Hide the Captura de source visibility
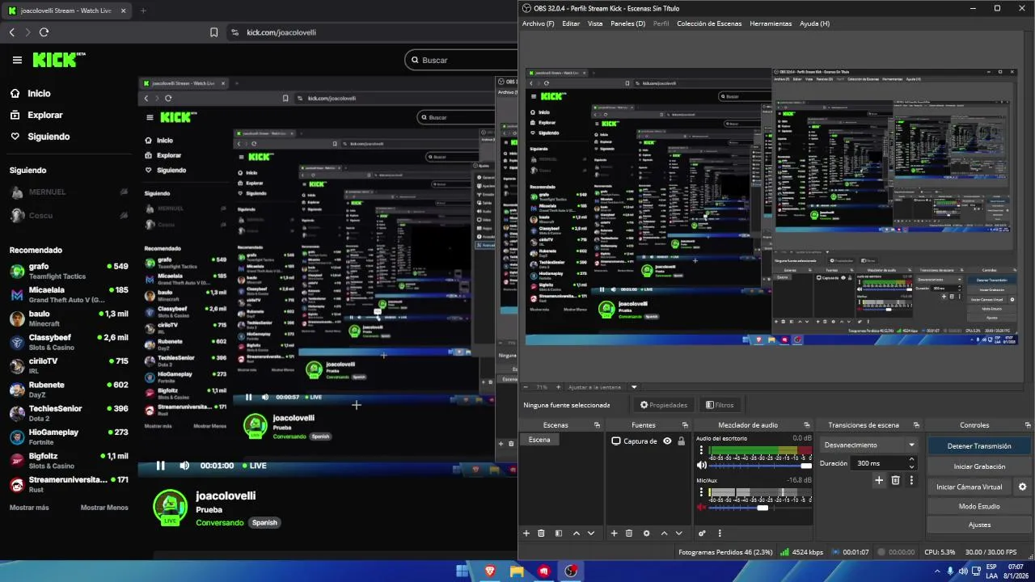Screen dimensions: 1035x582 tap(667, 441)
